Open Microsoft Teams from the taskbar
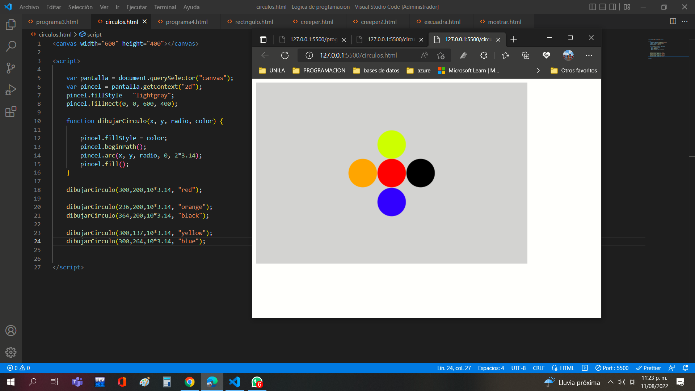The image size is (695, 391). [77, 382]
